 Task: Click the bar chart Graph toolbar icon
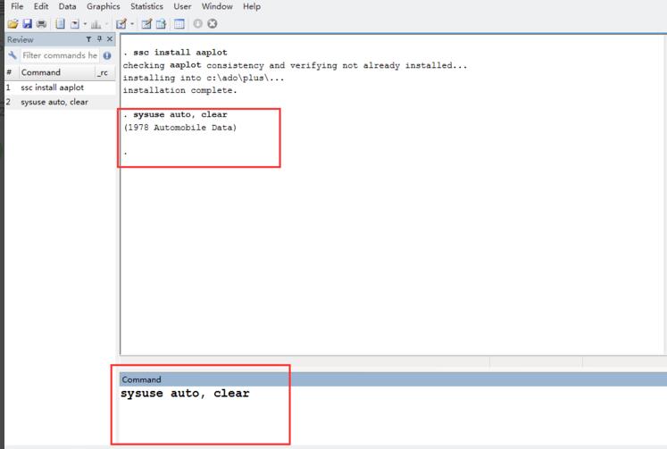coord(96,24)
